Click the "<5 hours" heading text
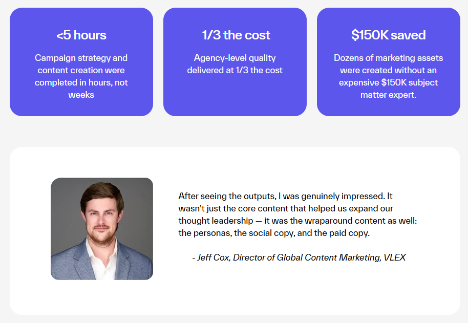Image resolution: width=468 pixels, height=323 pixels. coord(81,35)
